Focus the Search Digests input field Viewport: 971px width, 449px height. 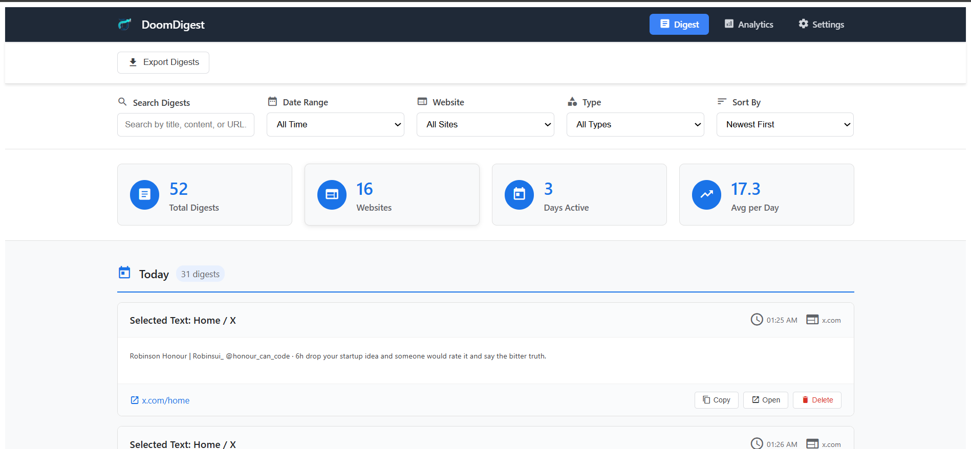click(186, 125)
